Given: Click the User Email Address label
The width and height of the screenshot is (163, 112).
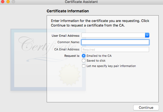Looking at the screenshot, I should [x=66, y=35].
